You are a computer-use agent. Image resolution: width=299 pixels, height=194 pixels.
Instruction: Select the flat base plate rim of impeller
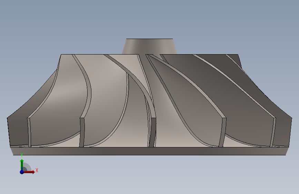pos(149,151)
